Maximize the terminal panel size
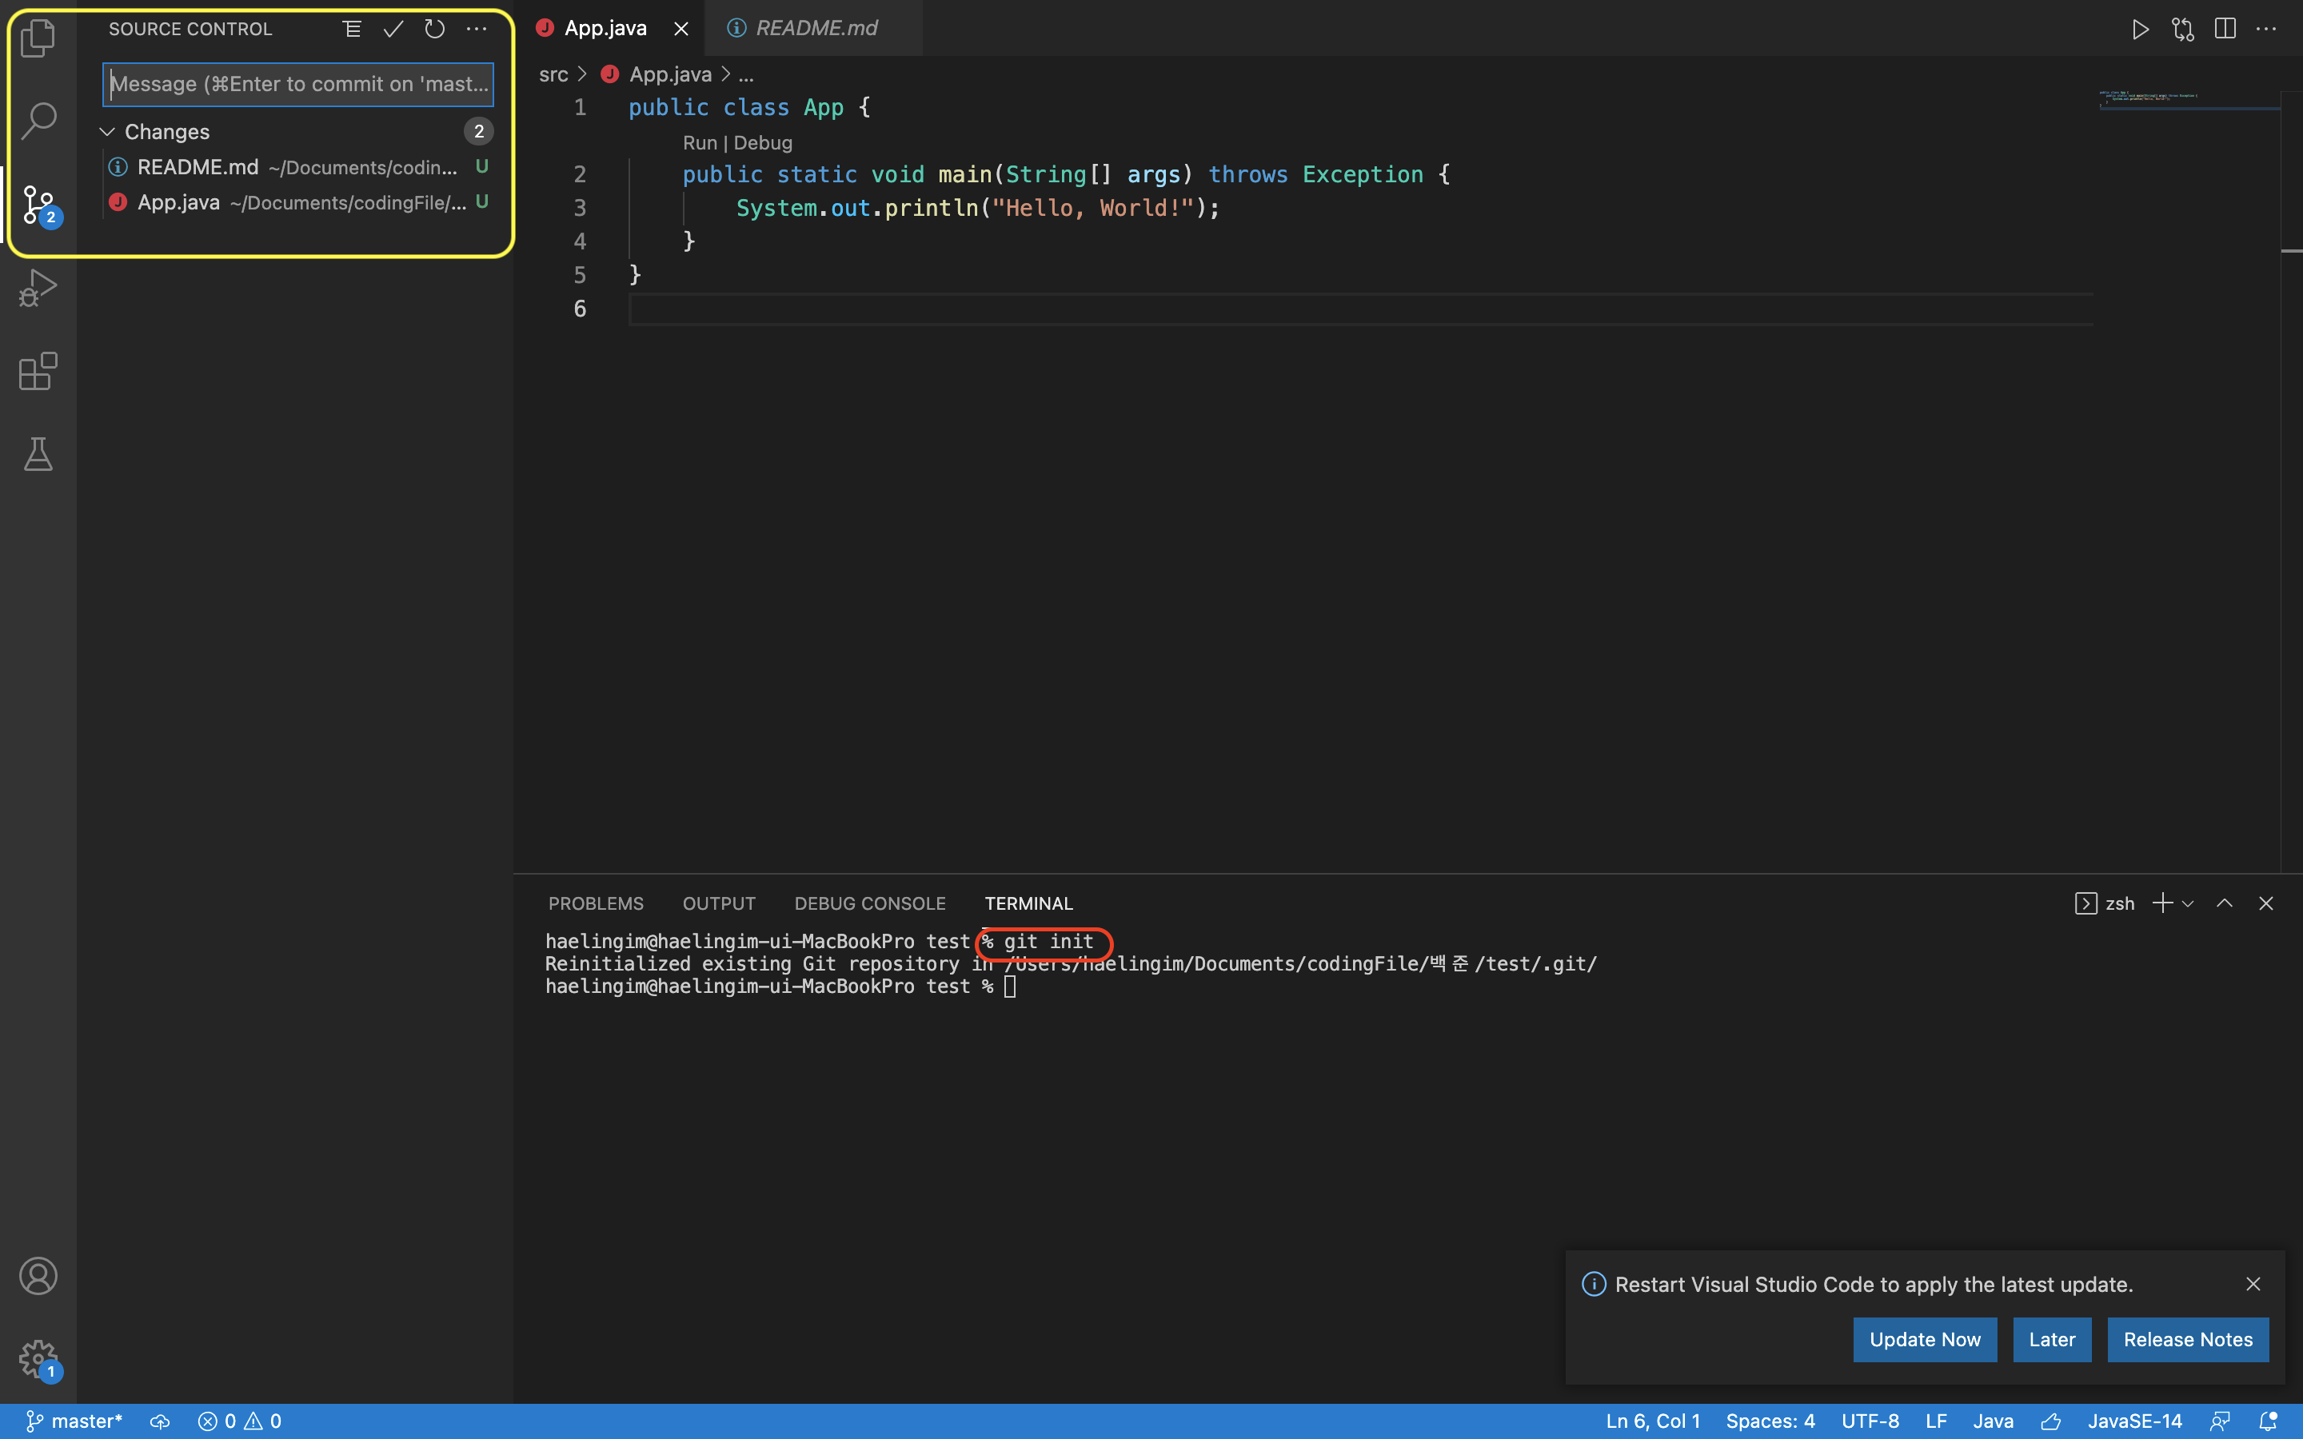The image size is (2303, 1439). [2224, 903]
